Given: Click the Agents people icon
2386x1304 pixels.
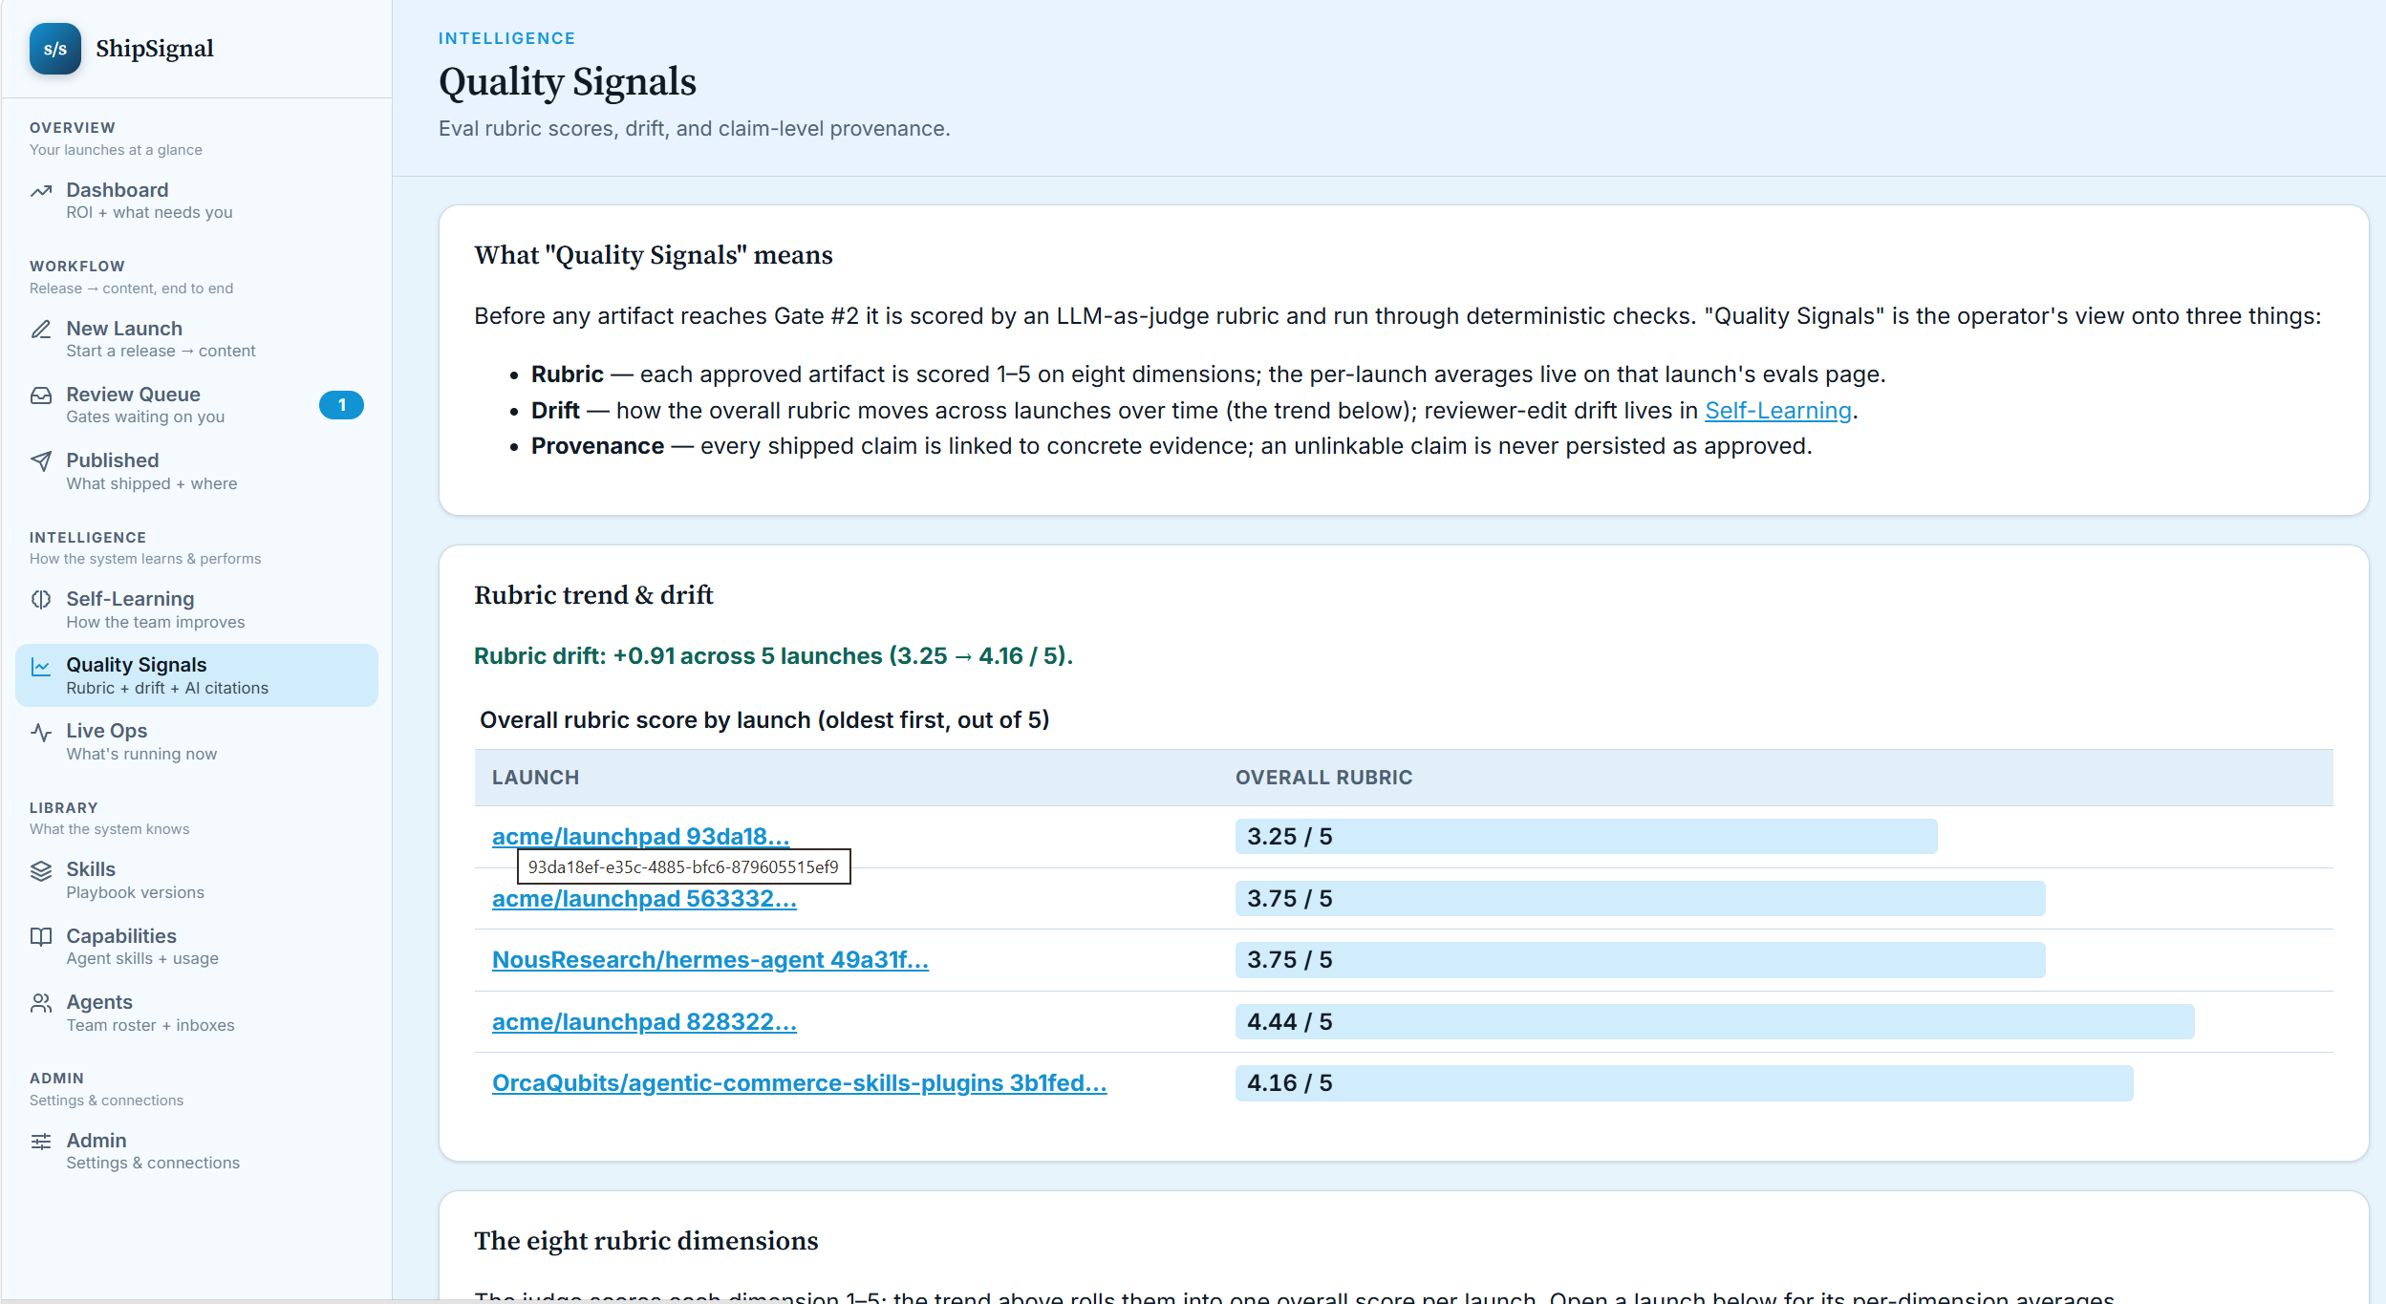Looking at the screenshot, I should pyautogui.click(x=41, y=1003).
